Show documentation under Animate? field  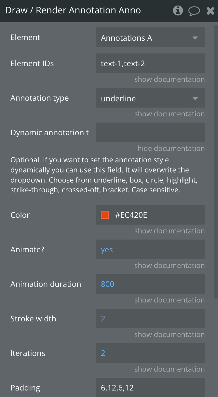click(170, 265)
